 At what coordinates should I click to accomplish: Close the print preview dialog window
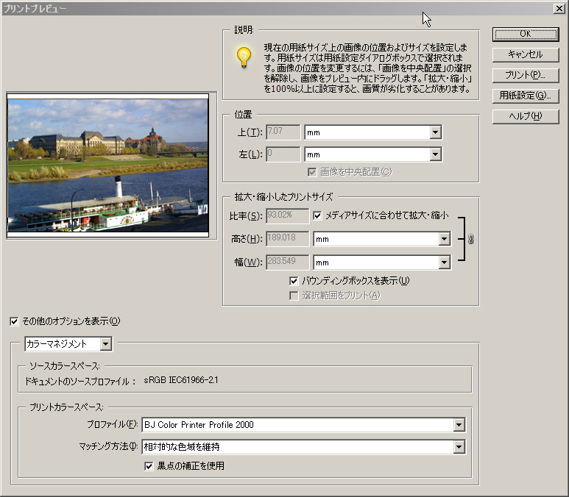(559, 8)
